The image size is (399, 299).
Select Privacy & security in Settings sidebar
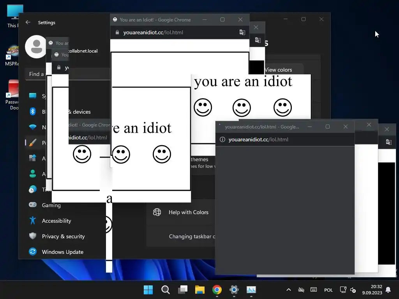click(64, 236)
